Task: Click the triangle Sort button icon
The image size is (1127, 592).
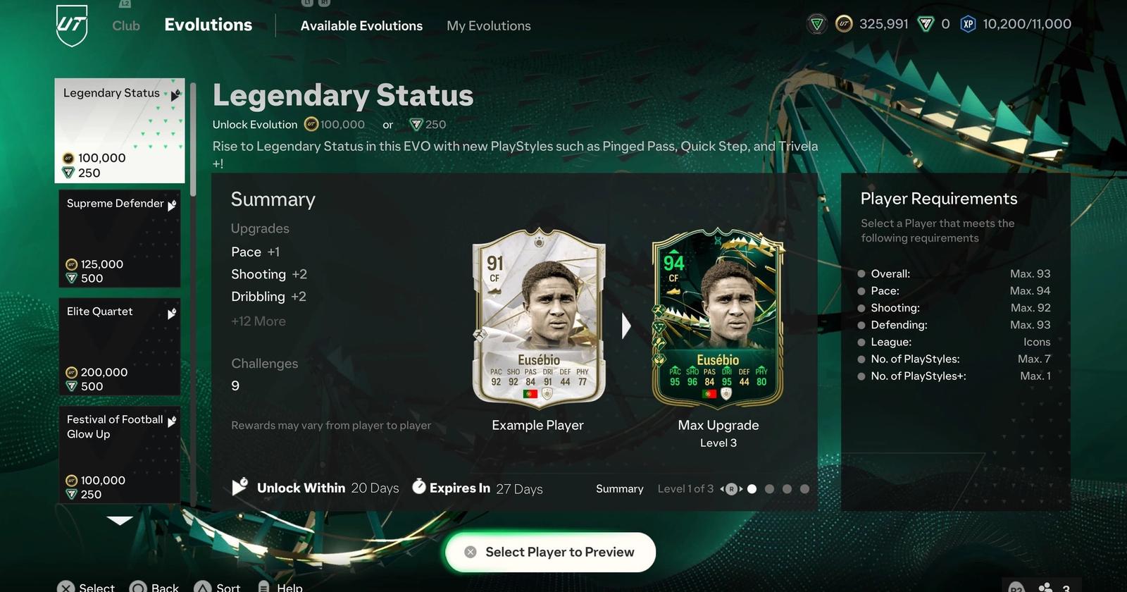Action: click(203, 587)
